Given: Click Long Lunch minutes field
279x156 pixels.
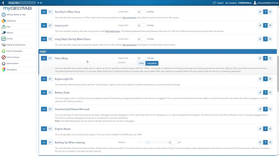Looking at the screenshot, I should [x=141, y=25].
